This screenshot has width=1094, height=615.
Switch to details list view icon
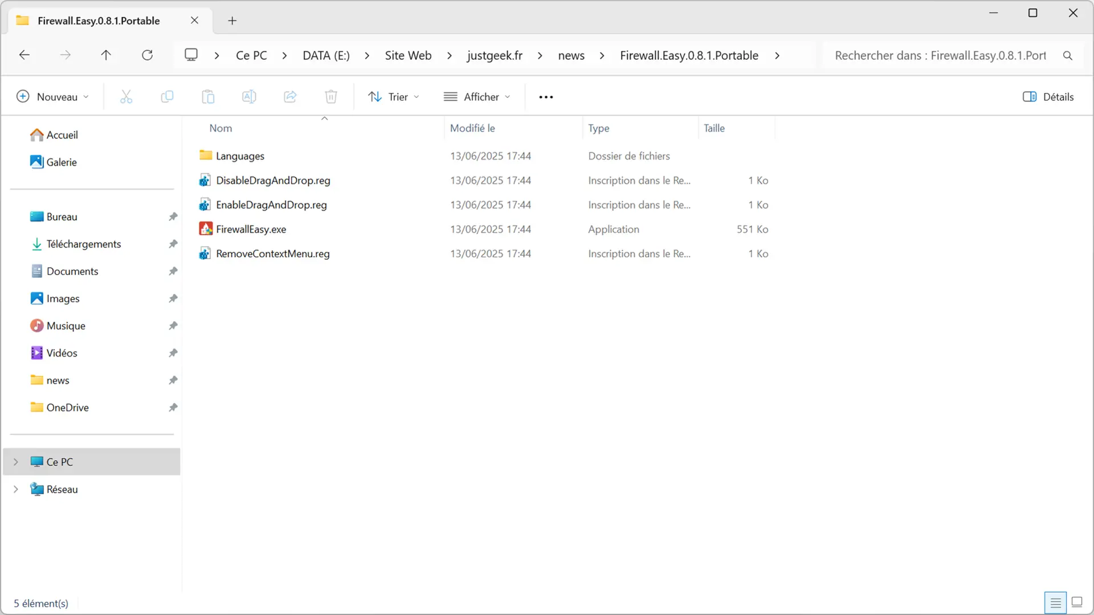(1055, 602)
